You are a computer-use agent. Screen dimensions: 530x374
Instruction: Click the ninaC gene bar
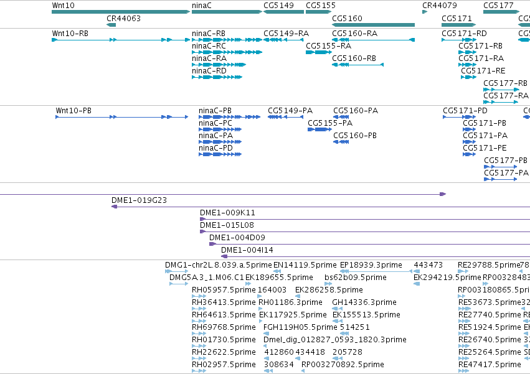(x=227, y=12)
